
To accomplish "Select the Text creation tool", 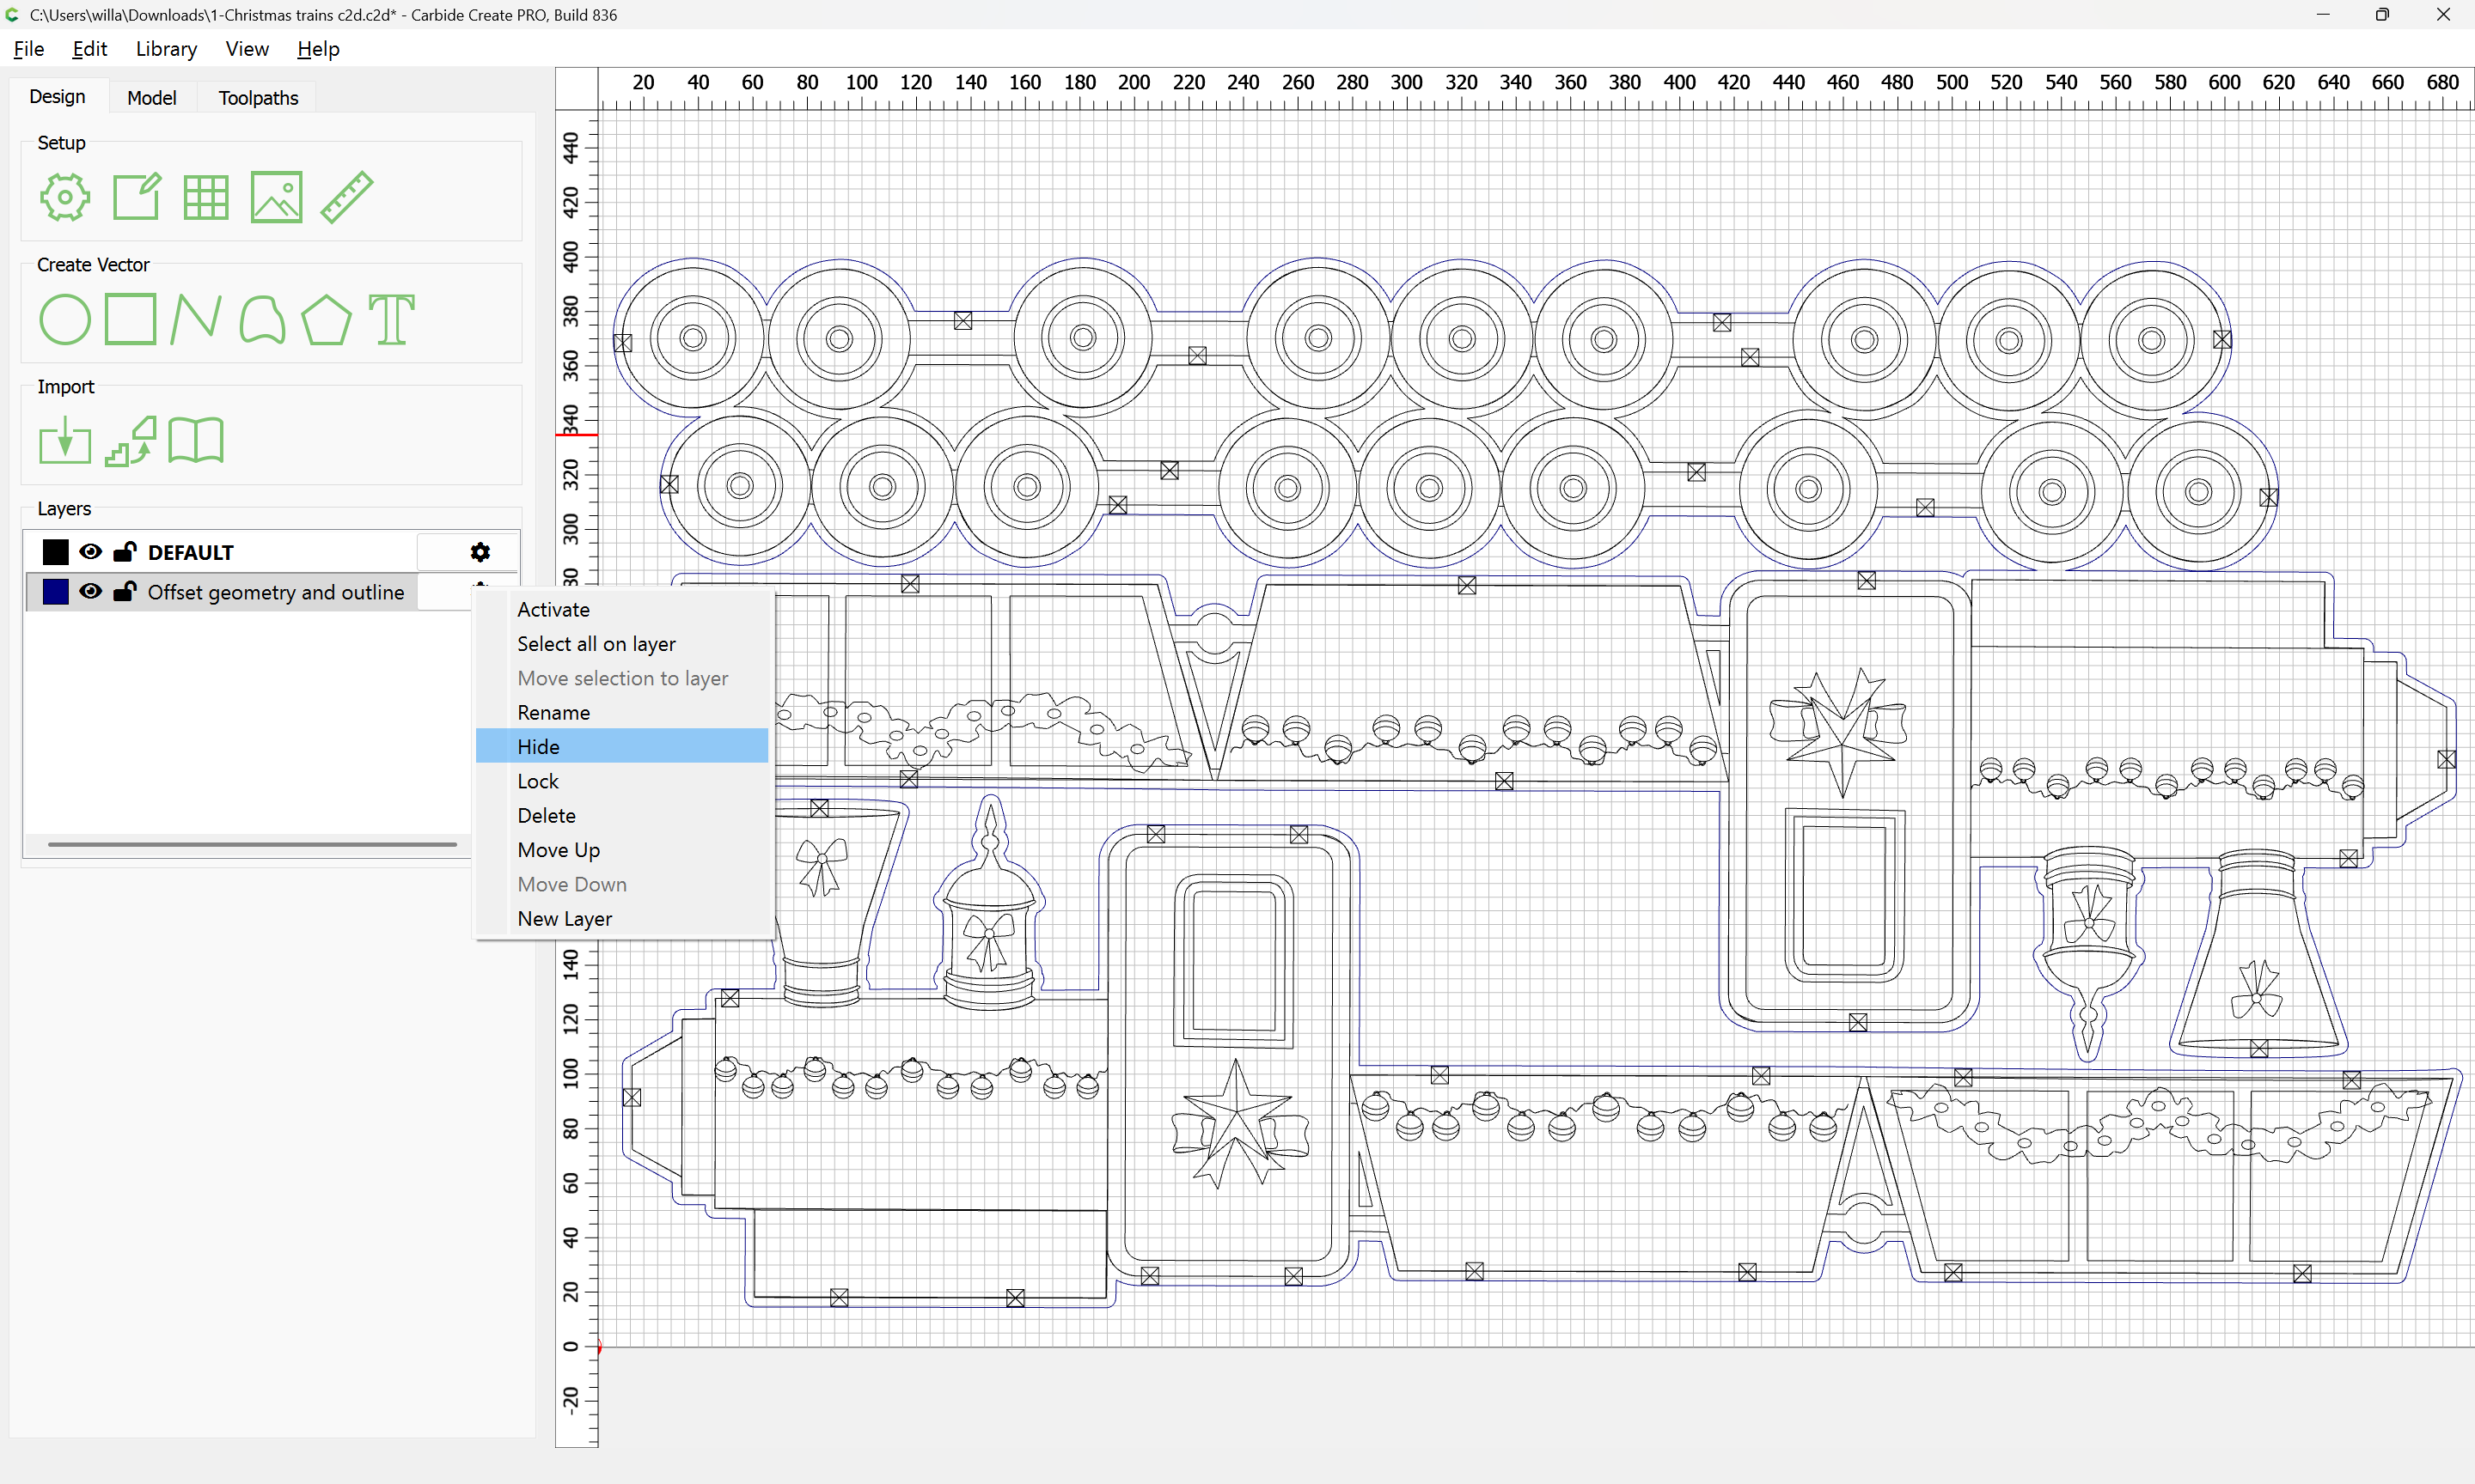I will coord(391,320).
